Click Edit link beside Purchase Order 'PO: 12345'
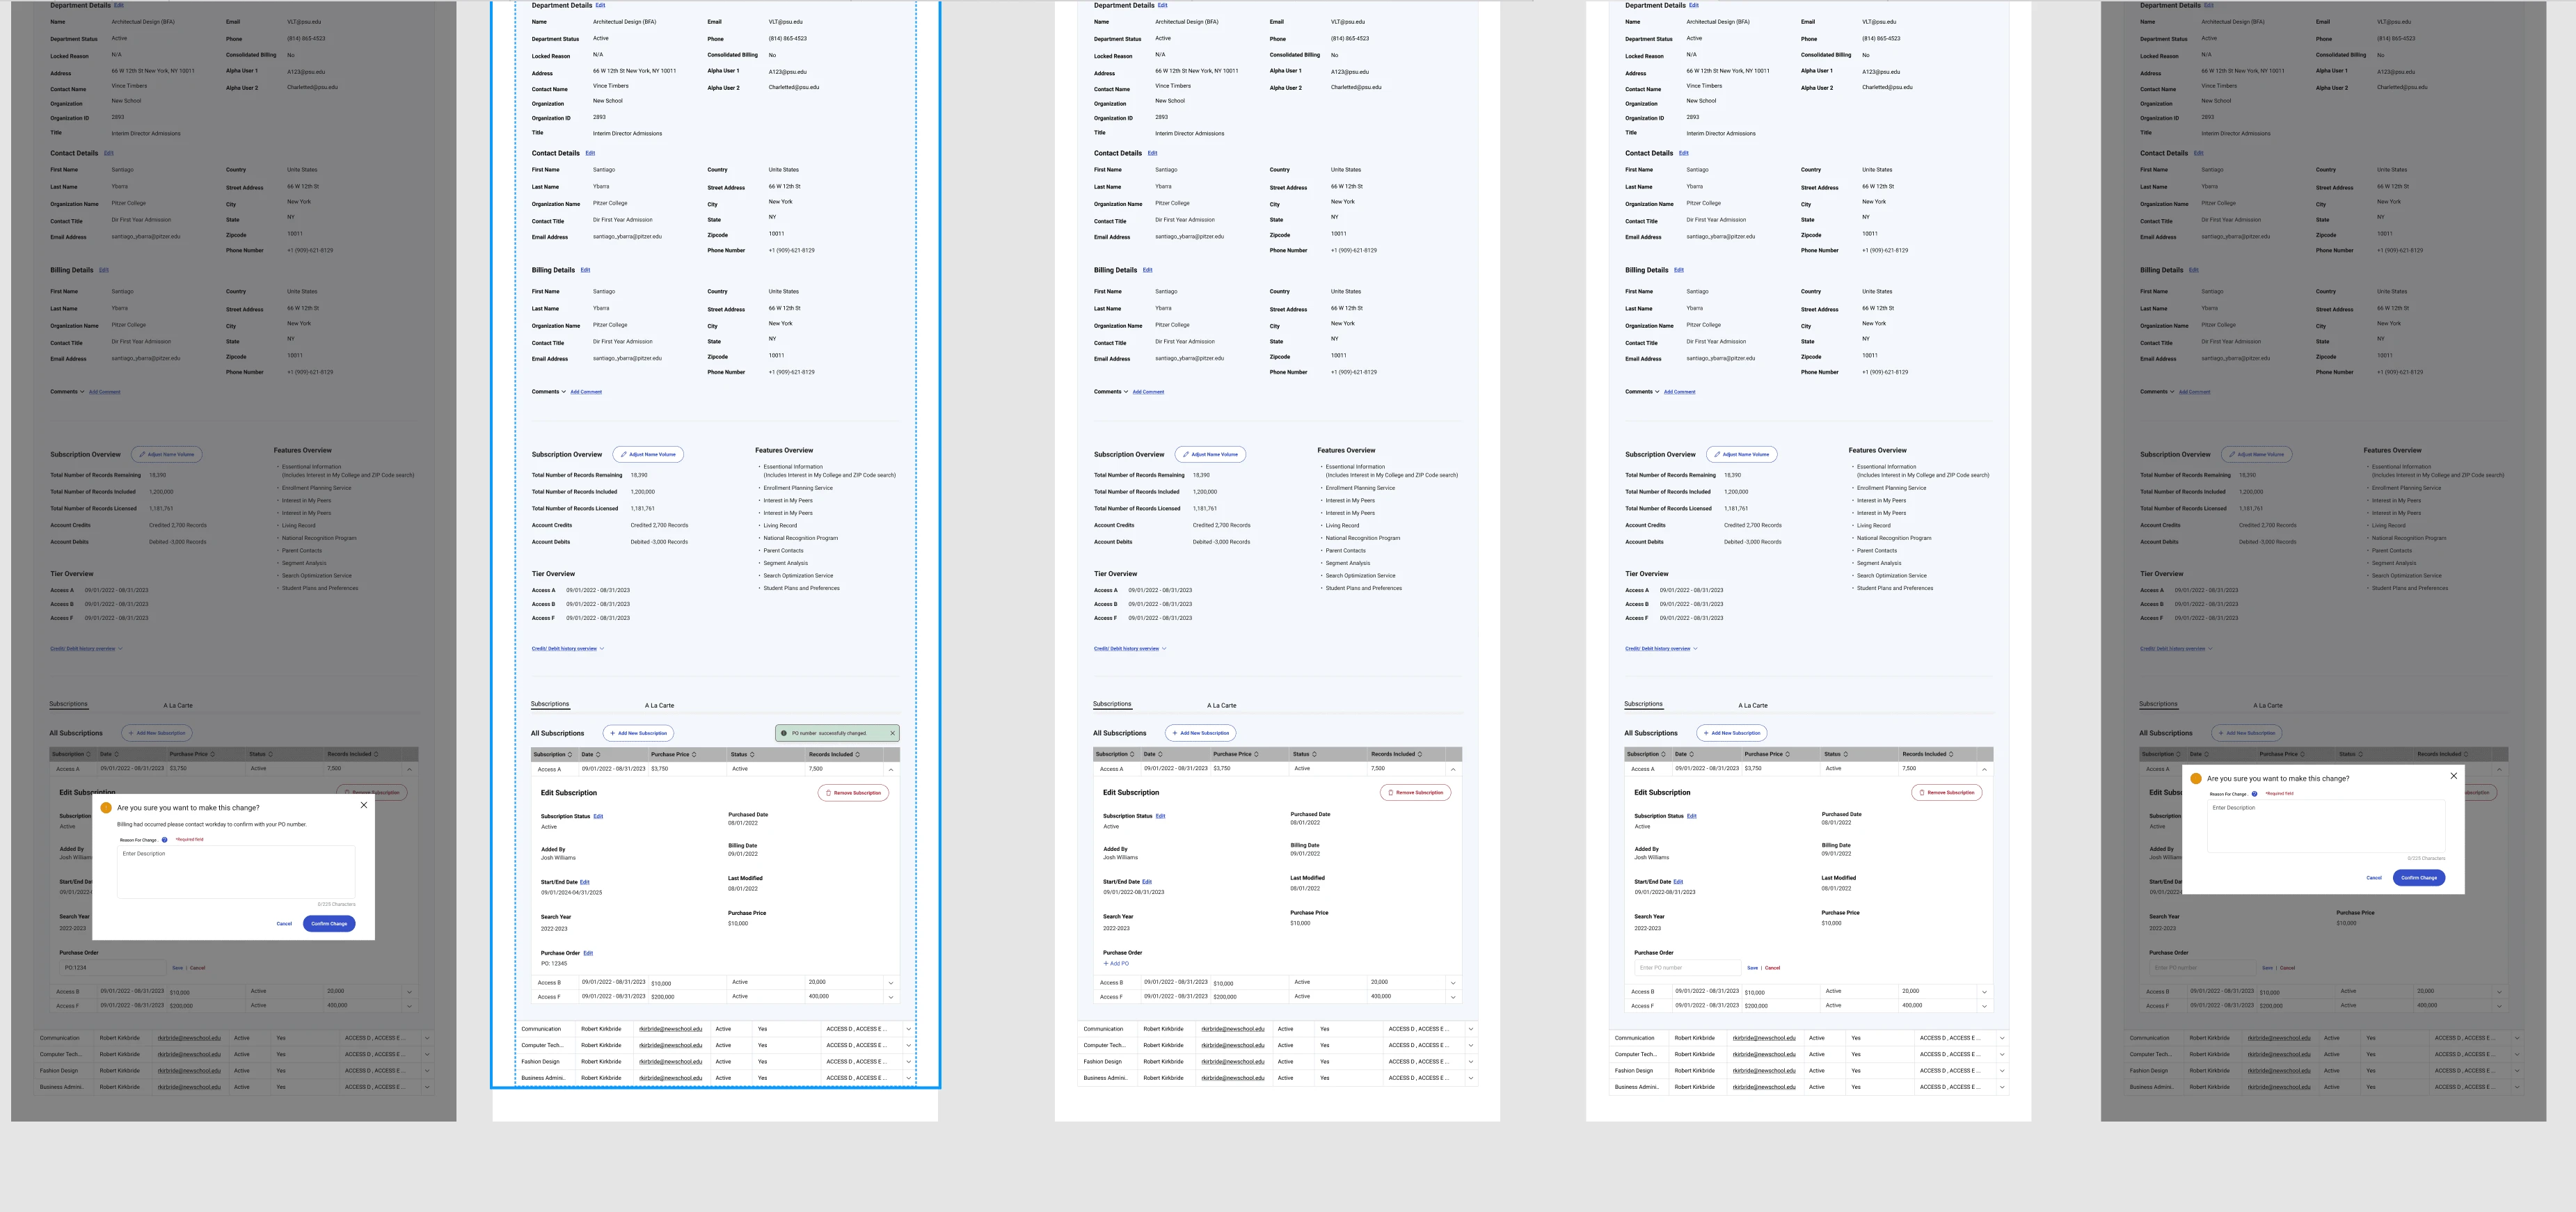The width and height of the screenshot is (2576, 1212). pyautogui.click(x=588, y=953)
